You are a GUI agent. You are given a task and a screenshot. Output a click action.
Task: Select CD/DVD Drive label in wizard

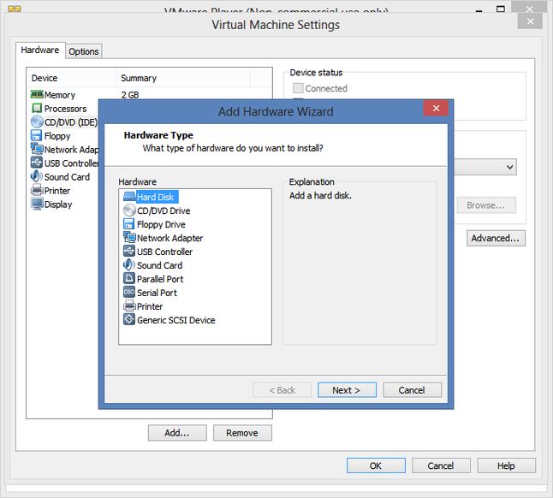point(164,210)
